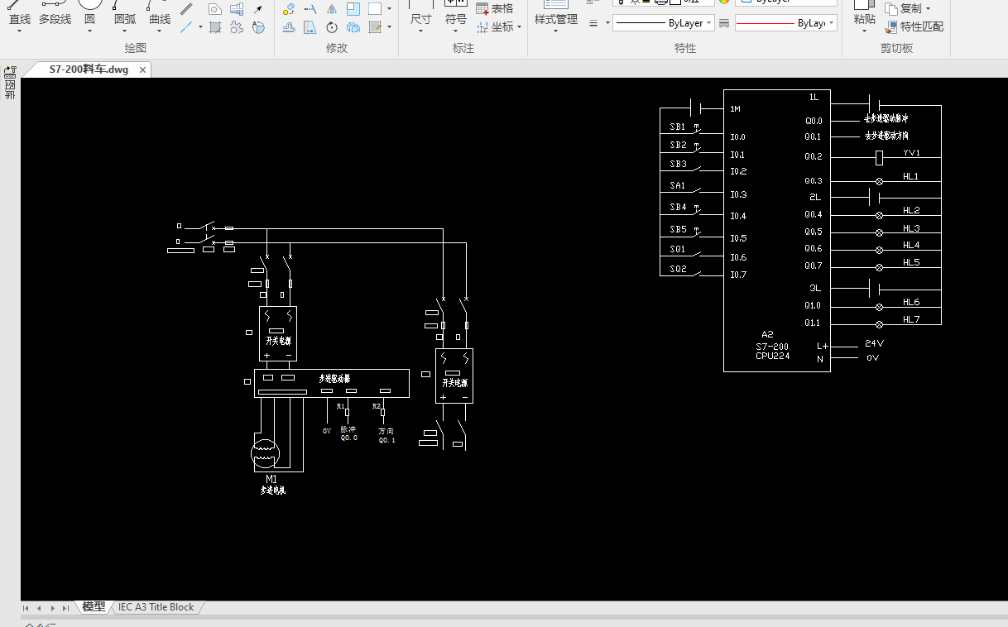Select the 直线 (Line) drawing tool

coord(20,18)
